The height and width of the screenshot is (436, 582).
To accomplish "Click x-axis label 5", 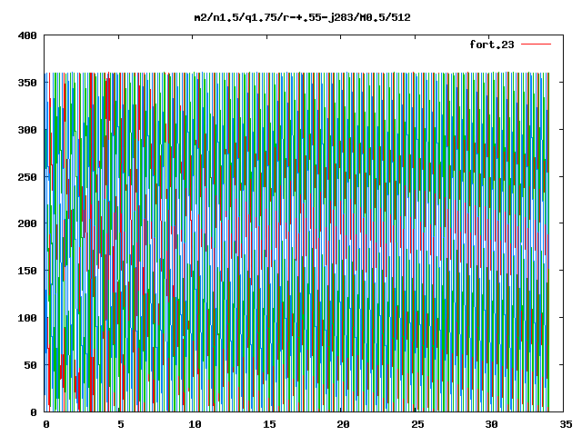I will pyautogui.click(x=121, y=424).
